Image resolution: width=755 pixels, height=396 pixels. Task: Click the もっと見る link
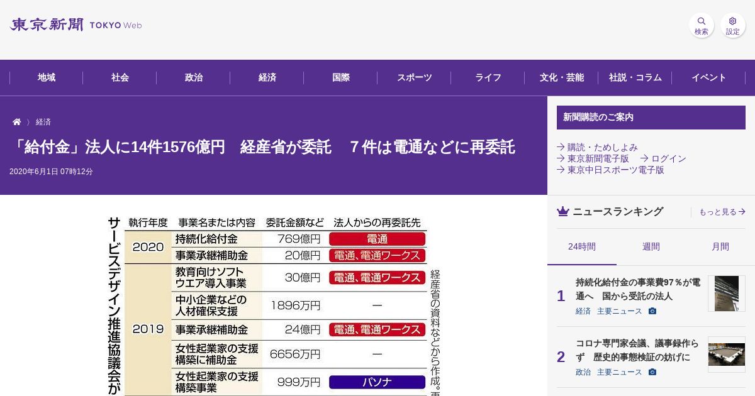(722, 212)
